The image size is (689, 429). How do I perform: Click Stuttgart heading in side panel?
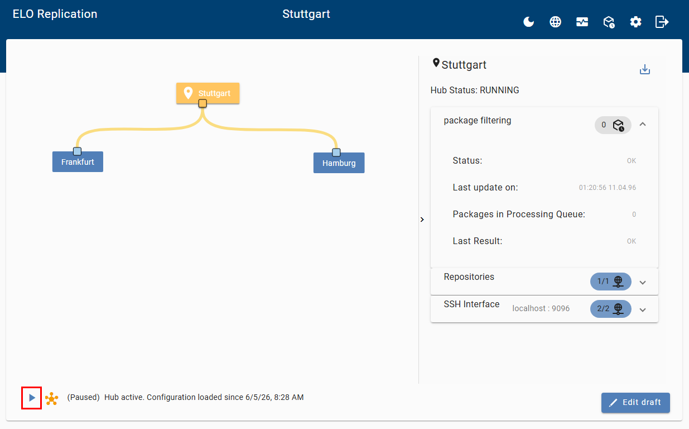[x=464, y=65]
